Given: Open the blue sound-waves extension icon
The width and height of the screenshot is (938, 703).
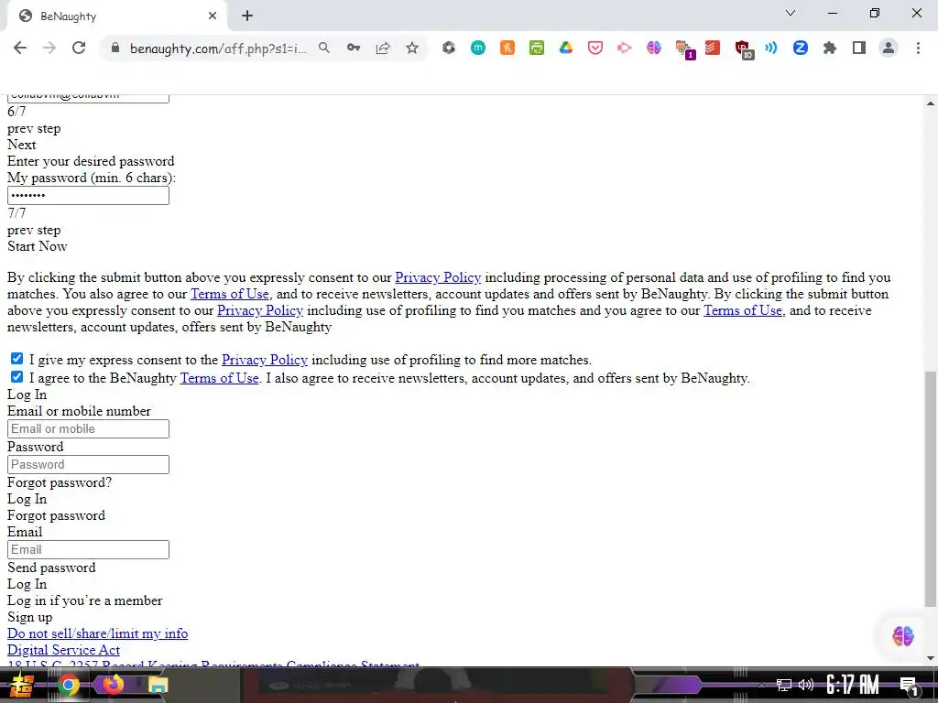Looking at the screenshot, I should pyautogui.click(x=771, y=48).
